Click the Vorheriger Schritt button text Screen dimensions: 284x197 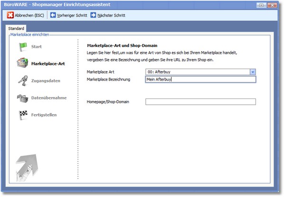point(72,15)
